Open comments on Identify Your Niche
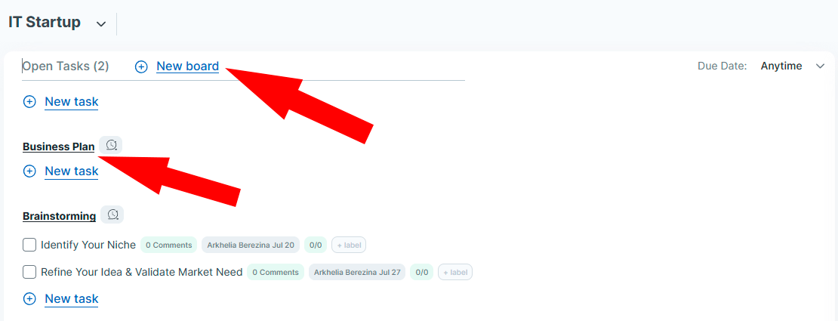This screenshot has height=321, width=838. pyautogui.click(x=169, y=245)
